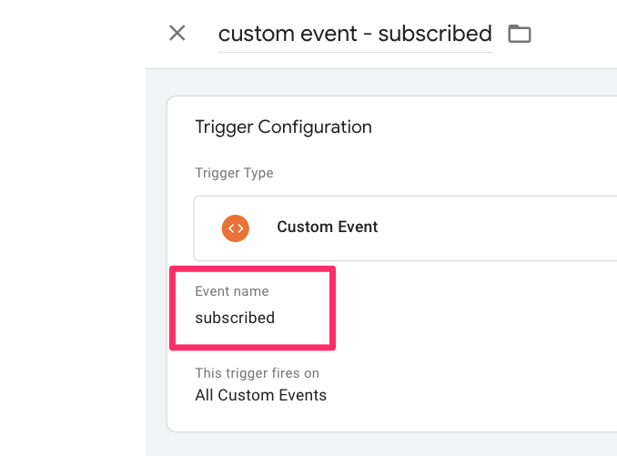Click 'This trigger fires on' label
This screenshot has height=456, width=617.
click(x=258, y=373)
